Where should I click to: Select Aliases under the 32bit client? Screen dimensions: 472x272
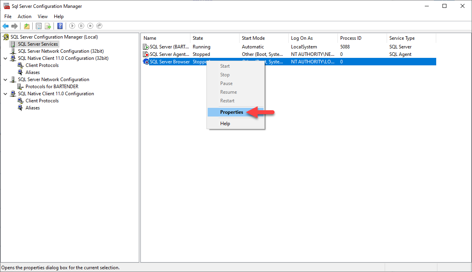(33, 72)
